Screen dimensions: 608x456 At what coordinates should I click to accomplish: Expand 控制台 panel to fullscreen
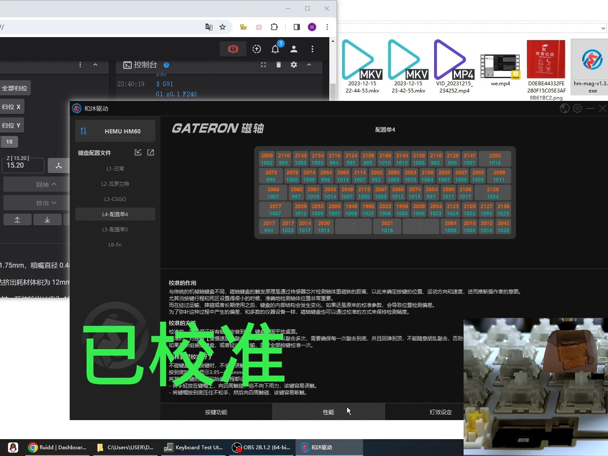coord(263,65)
